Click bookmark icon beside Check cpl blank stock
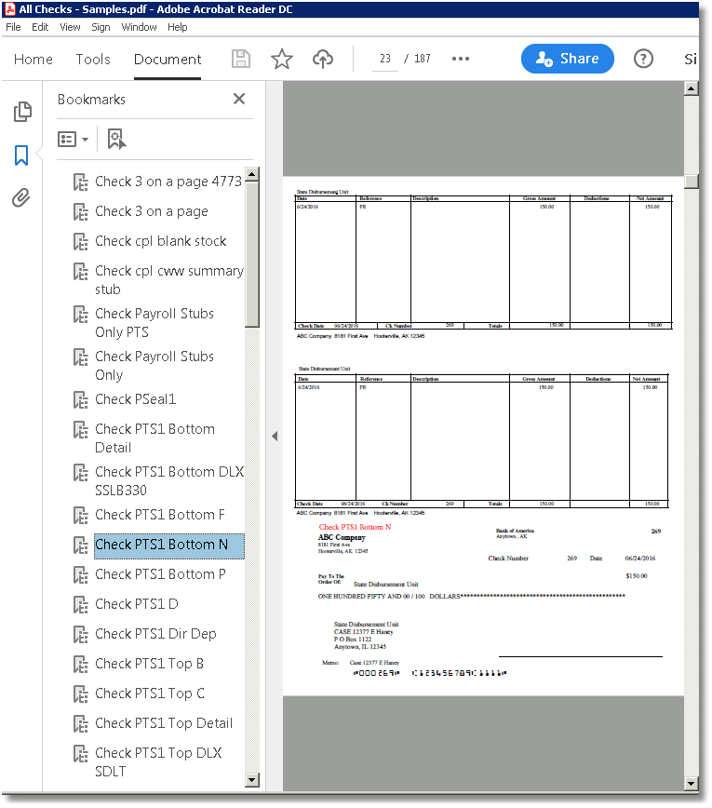712x808 pixels. (80, 242)
